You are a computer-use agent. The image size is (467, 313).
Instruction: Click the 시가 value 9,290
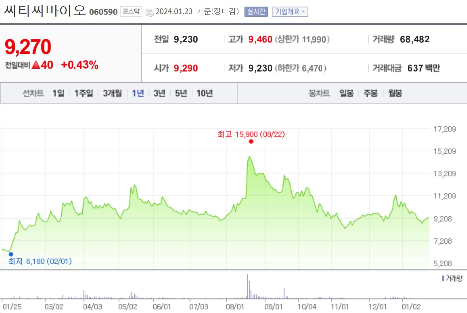(x=186, y=68)
